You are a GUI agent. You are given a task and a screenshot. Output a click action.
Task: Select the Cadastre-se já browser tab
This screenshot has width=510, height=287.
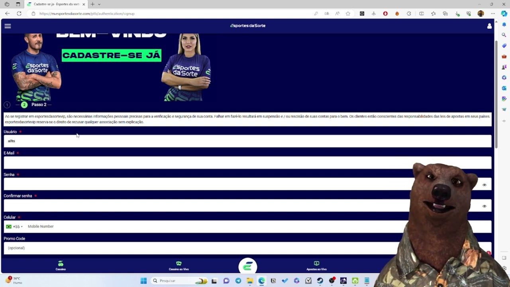[56, 4]
